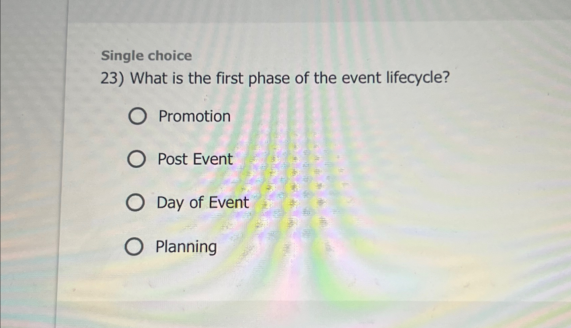Click the circle next to Planning

(134, 247)
